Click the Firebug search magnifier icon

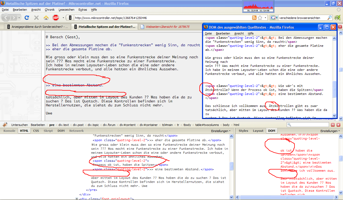point(289,125)
